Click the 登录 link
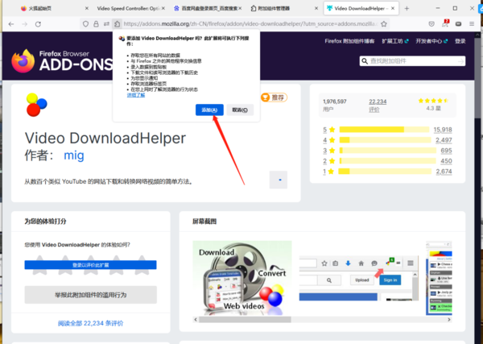This screenshot has width=483, height=344. [460, 41]
